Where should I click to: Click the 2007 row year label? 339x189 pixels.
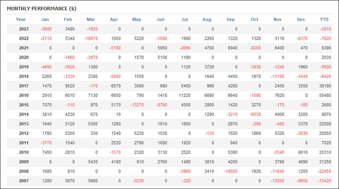point(24,181)
